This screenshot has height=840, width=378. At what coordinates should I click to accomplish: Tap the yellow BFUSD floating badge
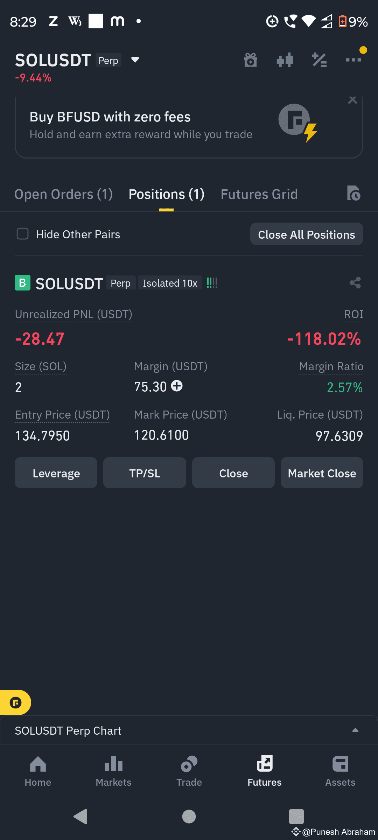[x=15, y=702]
